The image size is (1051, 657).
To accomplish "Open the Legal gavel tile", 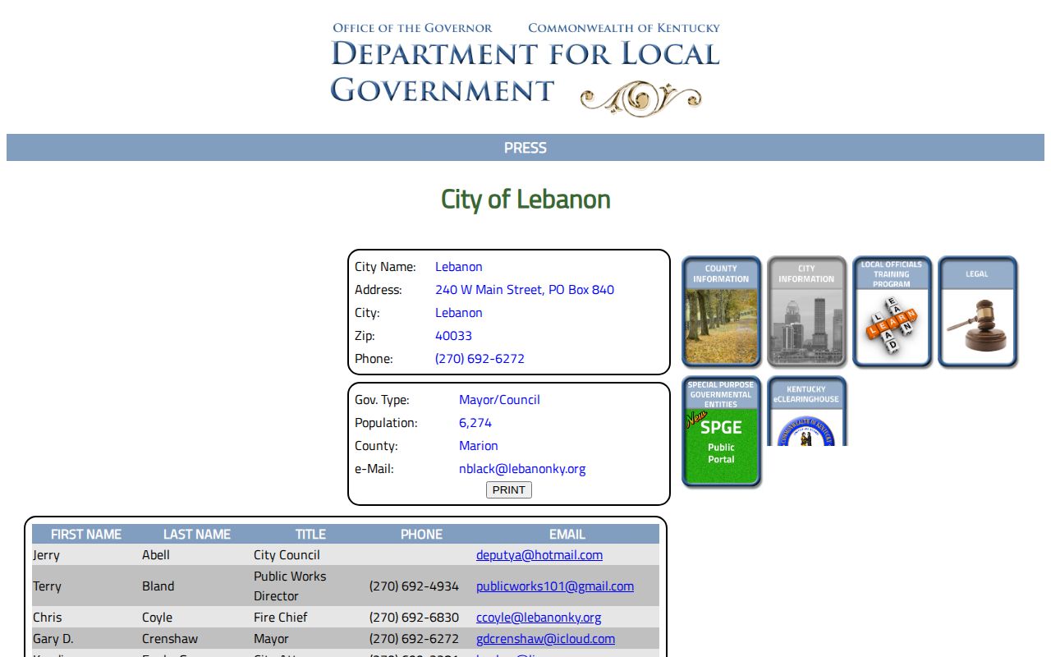I will pos(977,311).
